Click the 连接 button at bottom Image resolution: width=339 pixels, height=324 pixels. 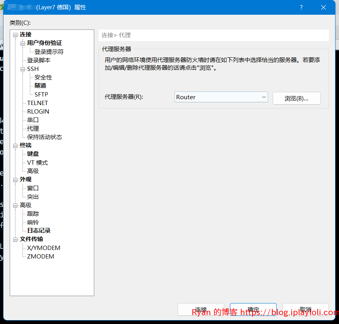point(201,309)
